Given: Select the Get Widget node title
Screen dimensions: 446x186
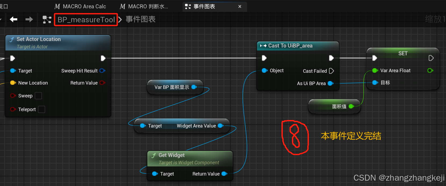Looking at the screenshot, I should [x=172, y=155].
